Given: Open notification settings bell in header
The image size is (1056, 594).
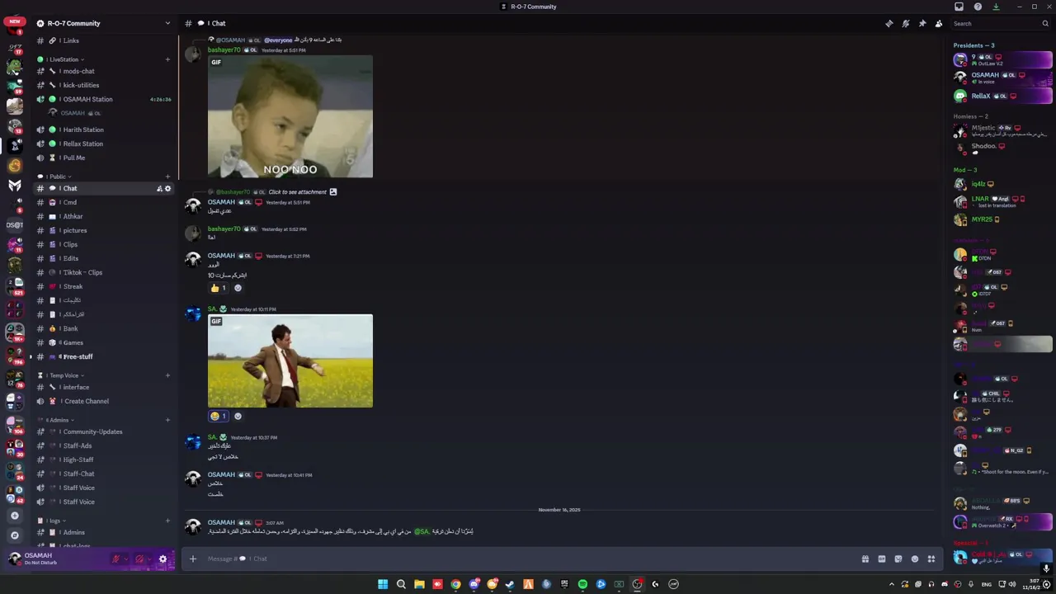Looking at the screenshot, I should pos(906,23).
